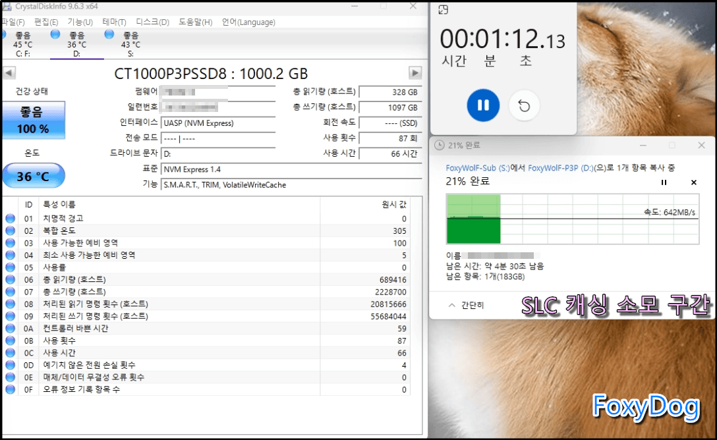Click the raw value 55684044

[388, 316]
